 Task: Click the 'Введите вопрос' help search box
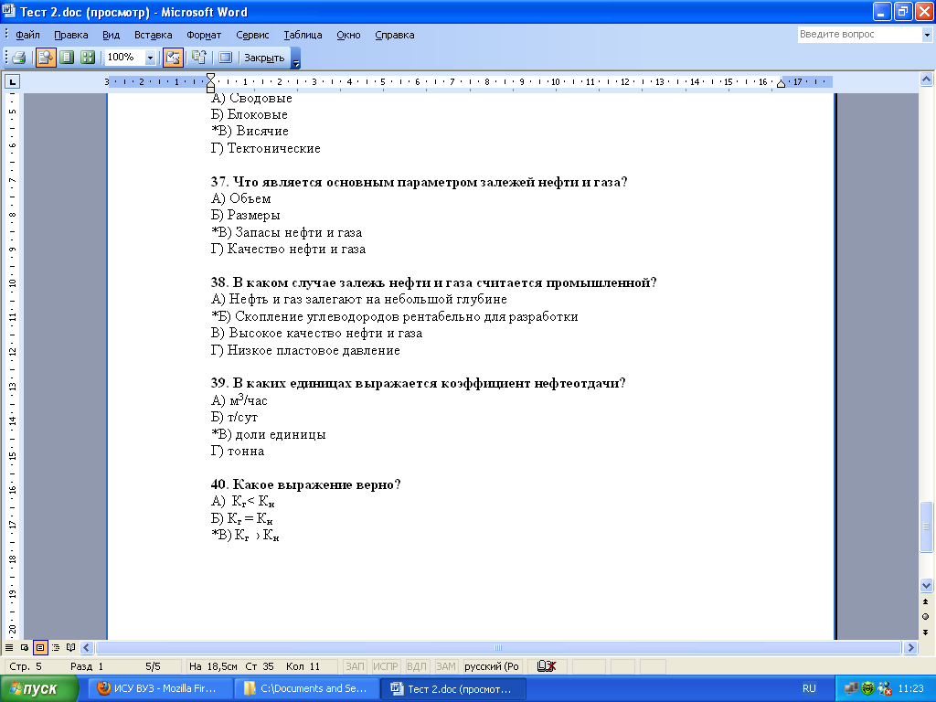[x=859, y=35]
